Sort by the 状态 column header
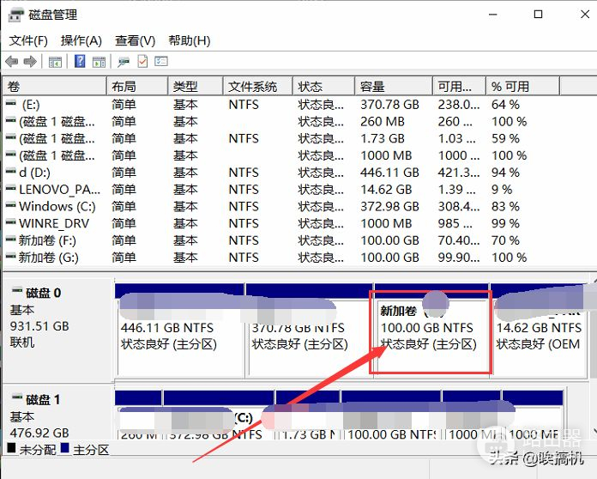The height and width of the screenshot is (479, 597). 324,87
